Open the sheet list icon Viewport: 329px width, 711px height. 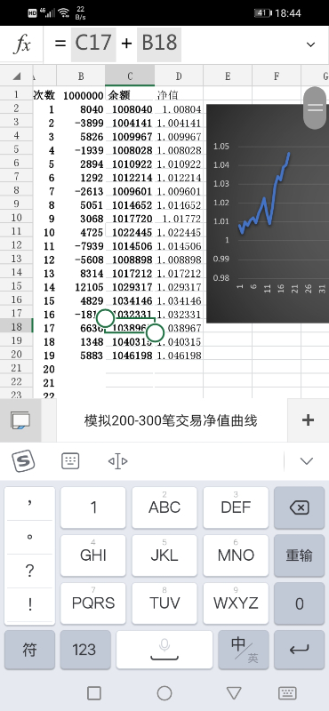20,420
